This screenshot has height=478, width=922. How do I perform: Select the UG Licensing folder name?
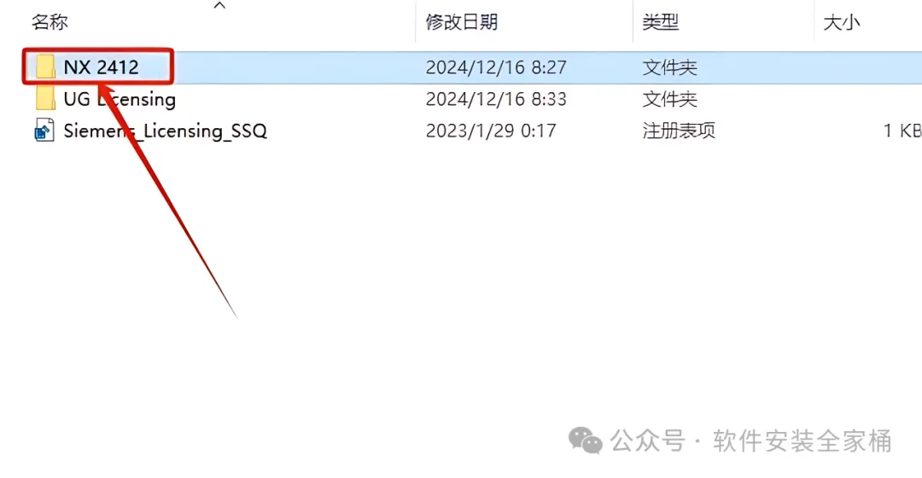click(120, 99)
